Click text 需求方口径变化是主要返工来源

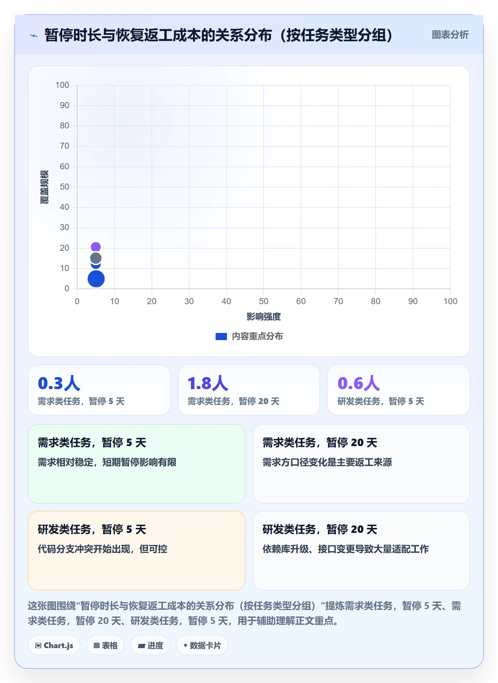click(327, 462)
